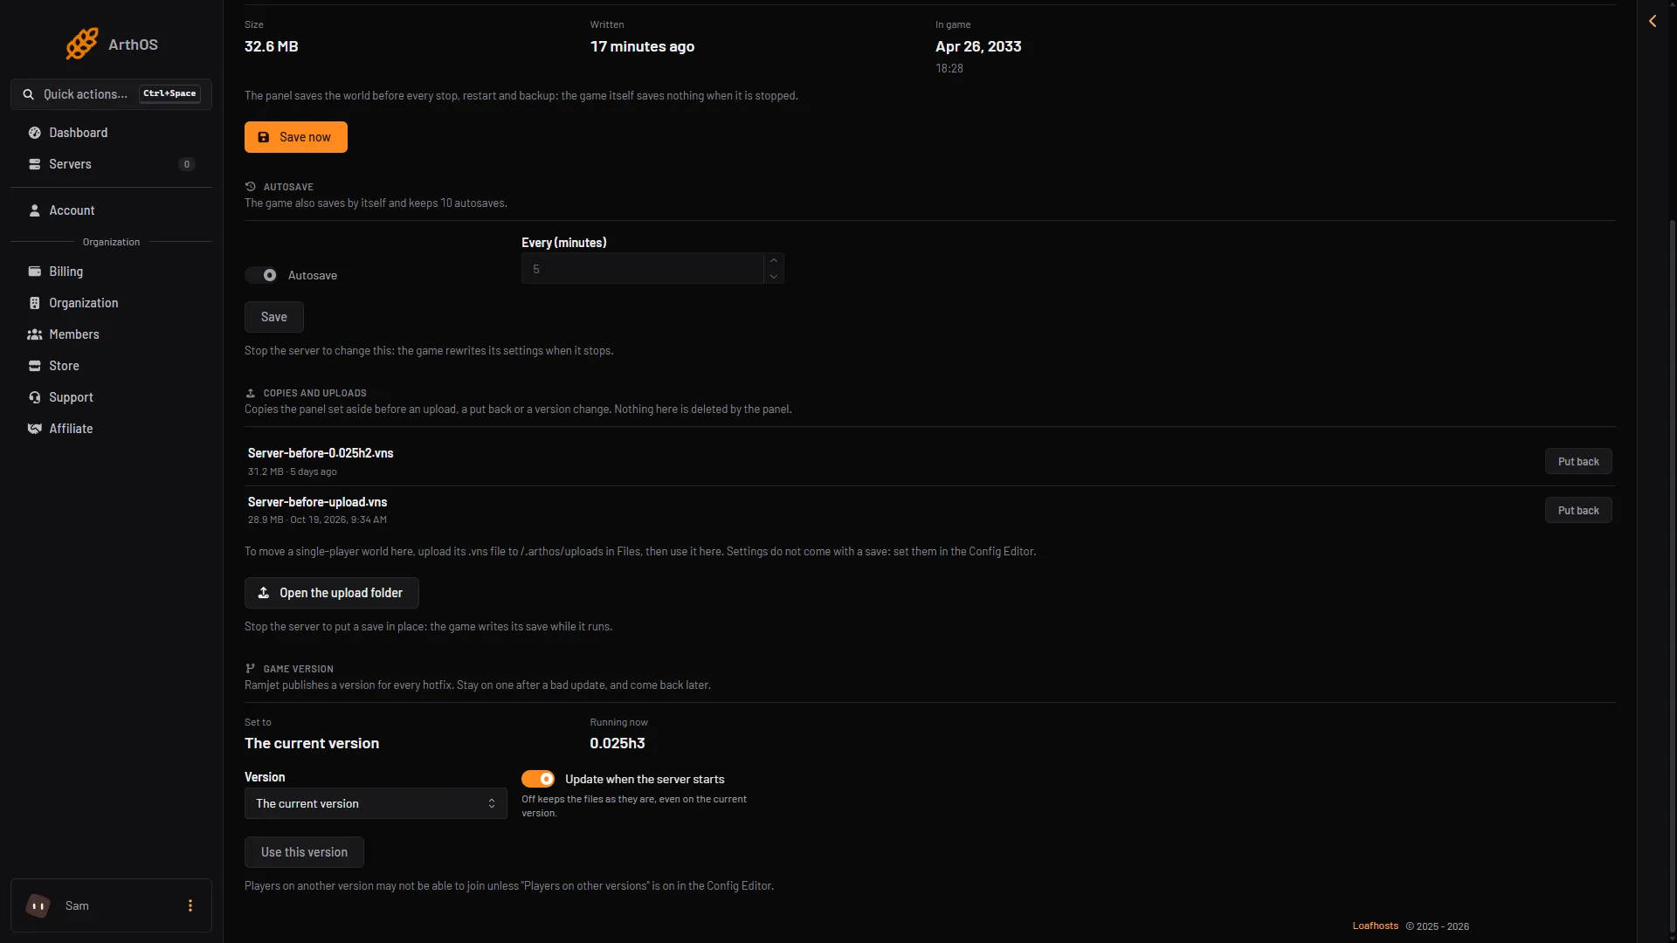Open Sam's three-dot user menu

190,905
